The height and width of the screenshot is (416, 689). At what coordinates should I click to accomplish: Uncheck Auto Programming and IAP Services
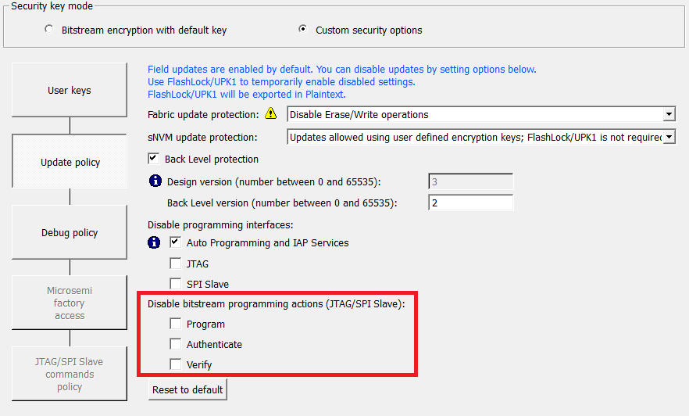click(x=176, y=242)
